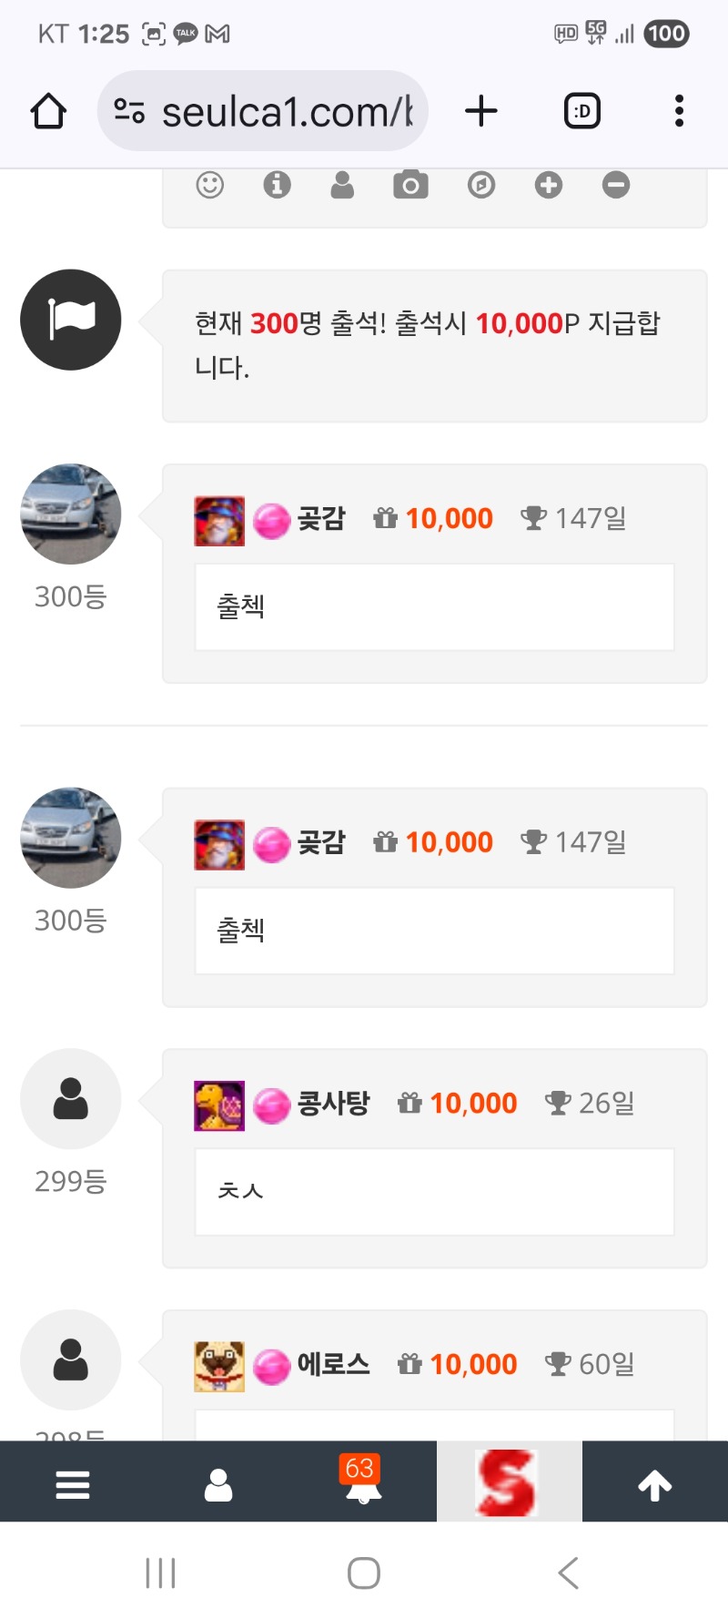Click the minus circle icon

(616, 186)
